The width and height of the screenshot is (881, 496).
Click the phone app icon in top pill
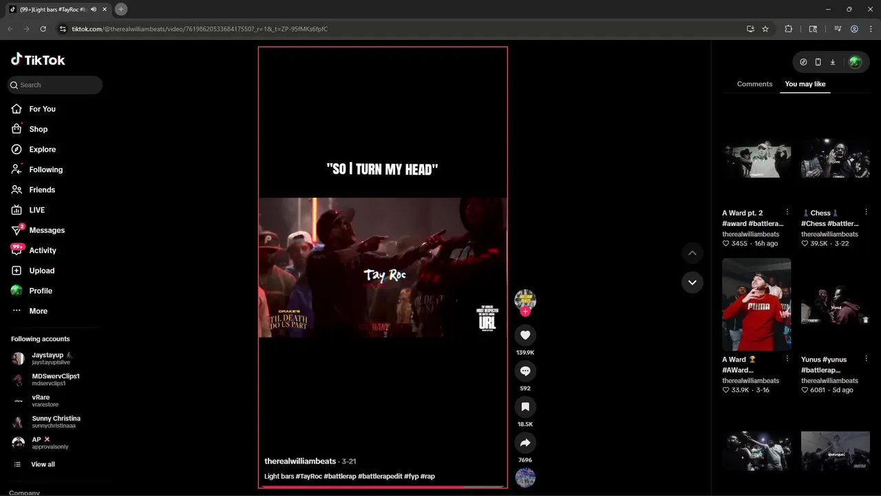[x=818, y=62]
